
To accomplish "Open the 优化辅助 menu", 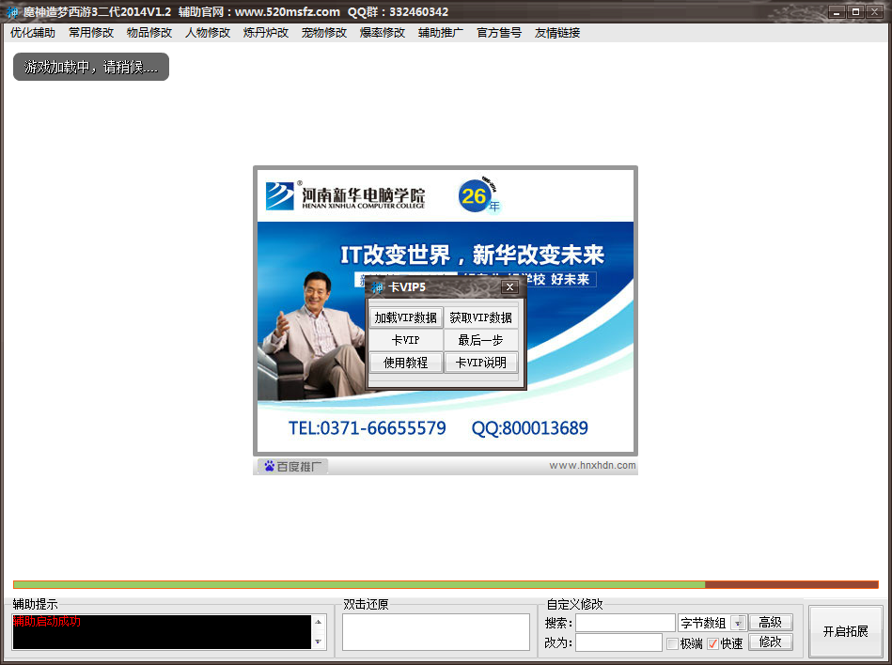I will [x=33, y=33].
